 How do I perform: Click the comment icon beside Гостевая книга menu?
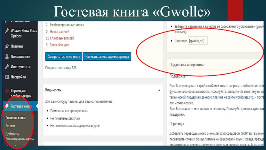pos(7,106)
